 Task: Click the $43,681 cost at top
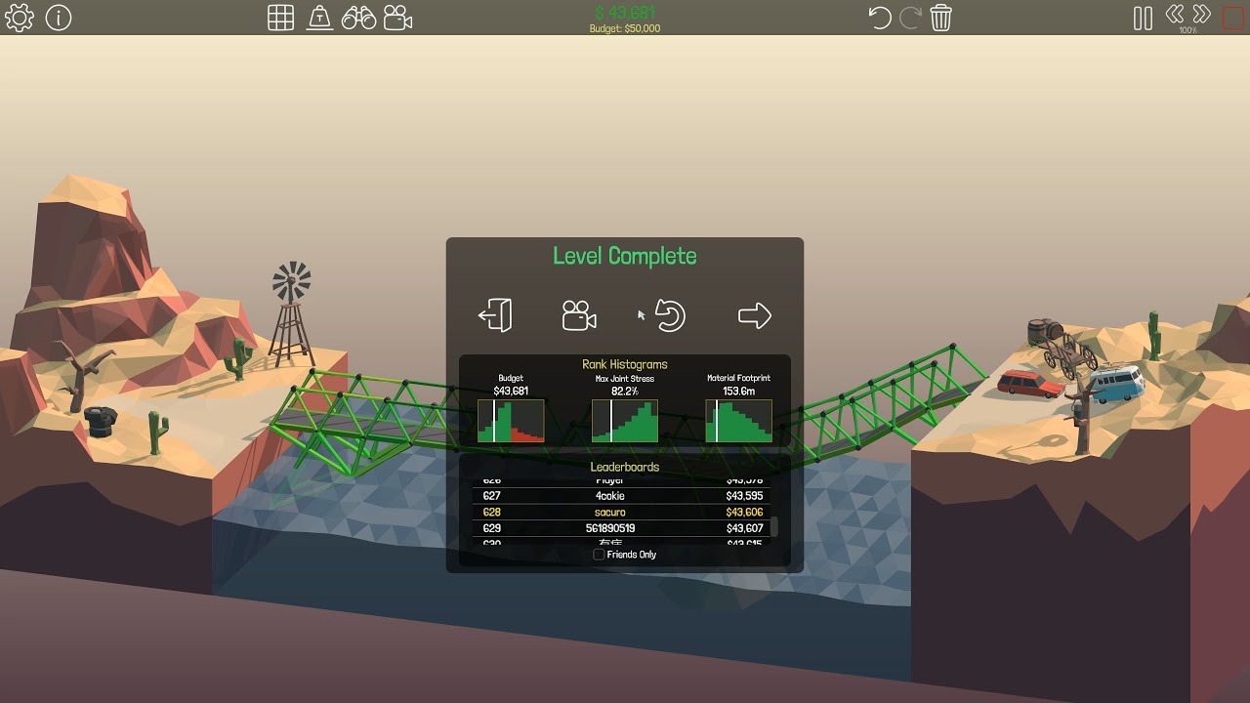coord(625,13)
